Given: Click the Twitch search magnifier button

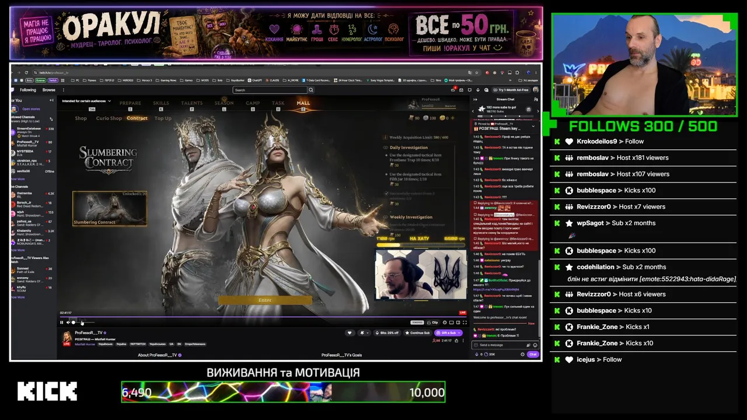Looking at the screenshot, I should point(311,90).
